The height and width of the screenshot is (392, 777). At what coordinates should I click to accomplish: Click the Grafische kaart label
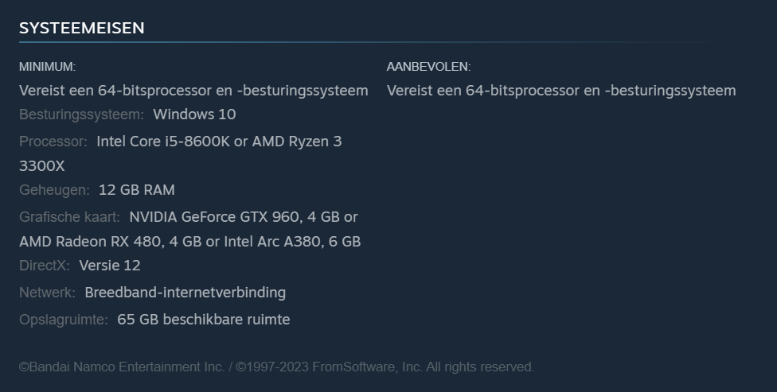pos(69,217)
